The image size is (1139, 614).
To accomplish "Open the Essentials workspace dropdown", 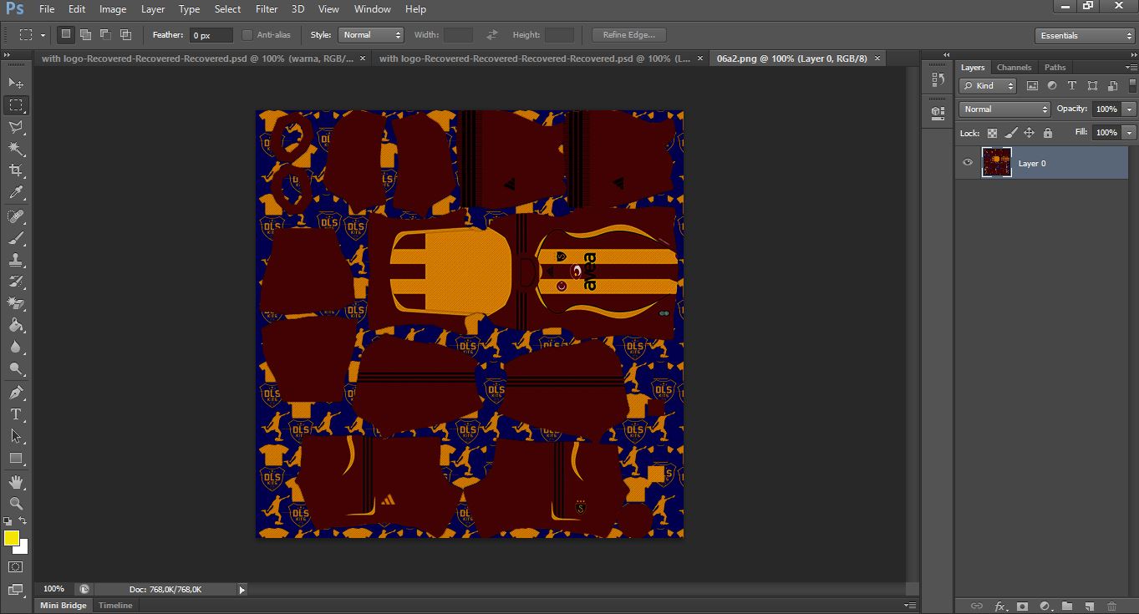I will tap(1084, 35).
